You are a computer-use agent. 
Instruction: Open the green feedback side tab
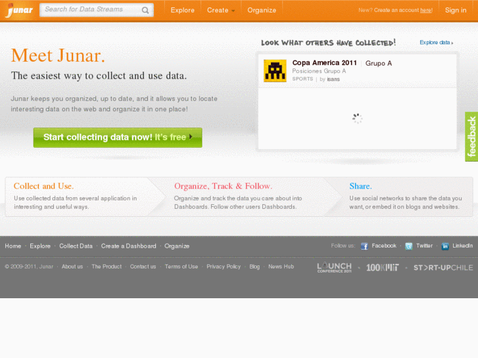[x=471, y=137]
